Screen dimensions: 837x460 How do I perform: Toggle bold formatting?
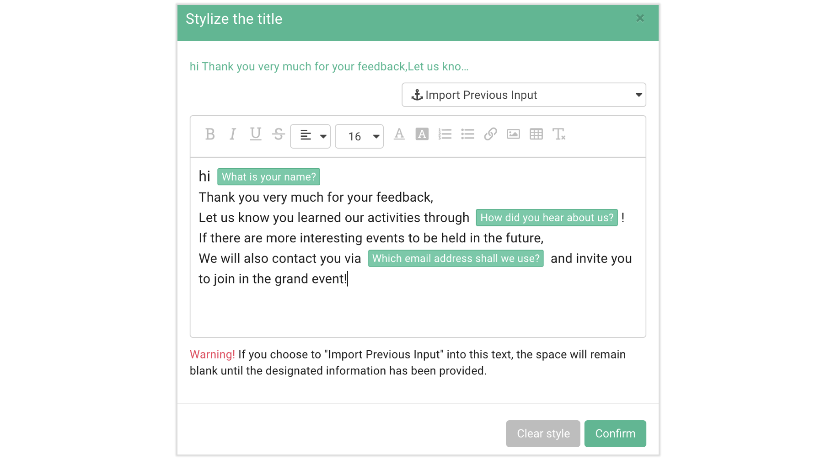pyautogui.click(x=210, y=134)
